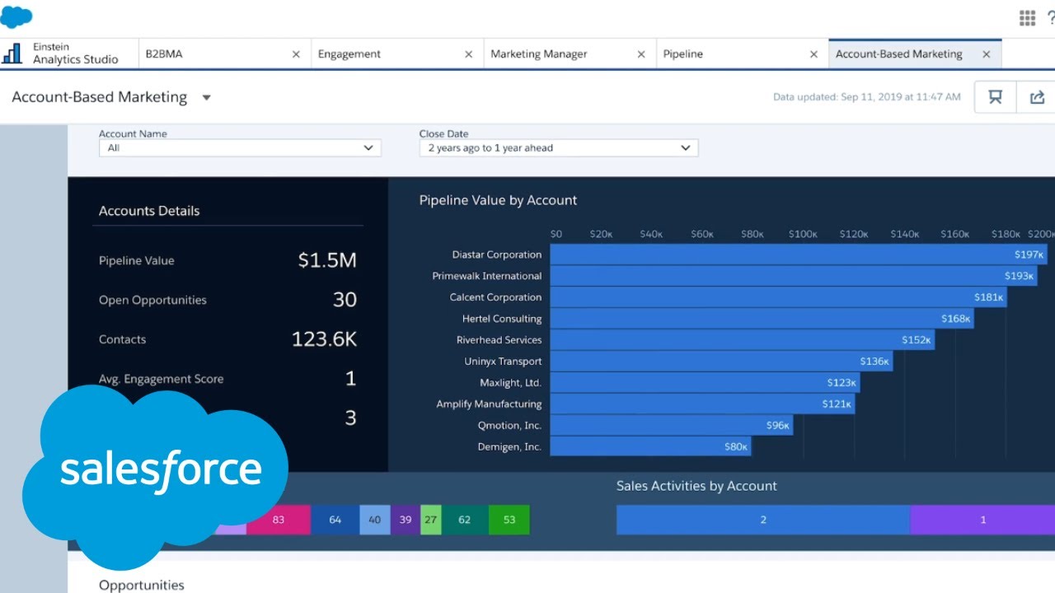1055x593 pixels.
Task: Open the app launcher grid icon
Action: 1027,17
